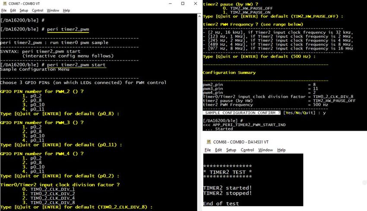Click the COM68 - COMBO - DA14531 VT title
Screen dimensions: 367x211
tap(241, 142)
